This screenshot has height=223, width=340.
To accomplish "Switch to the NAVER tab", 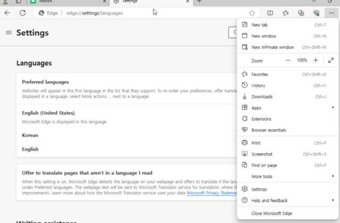I will coord(69,2).
